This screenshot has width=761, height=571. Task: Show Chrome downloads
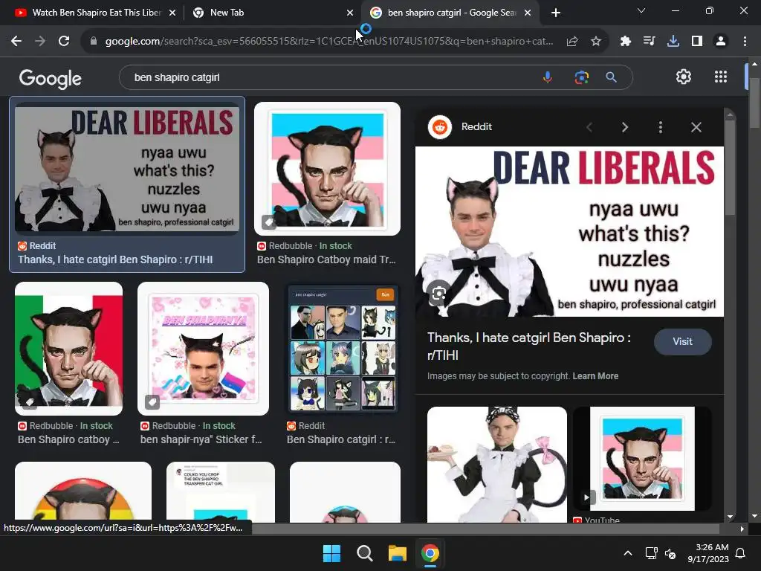(x=673, y=42)
